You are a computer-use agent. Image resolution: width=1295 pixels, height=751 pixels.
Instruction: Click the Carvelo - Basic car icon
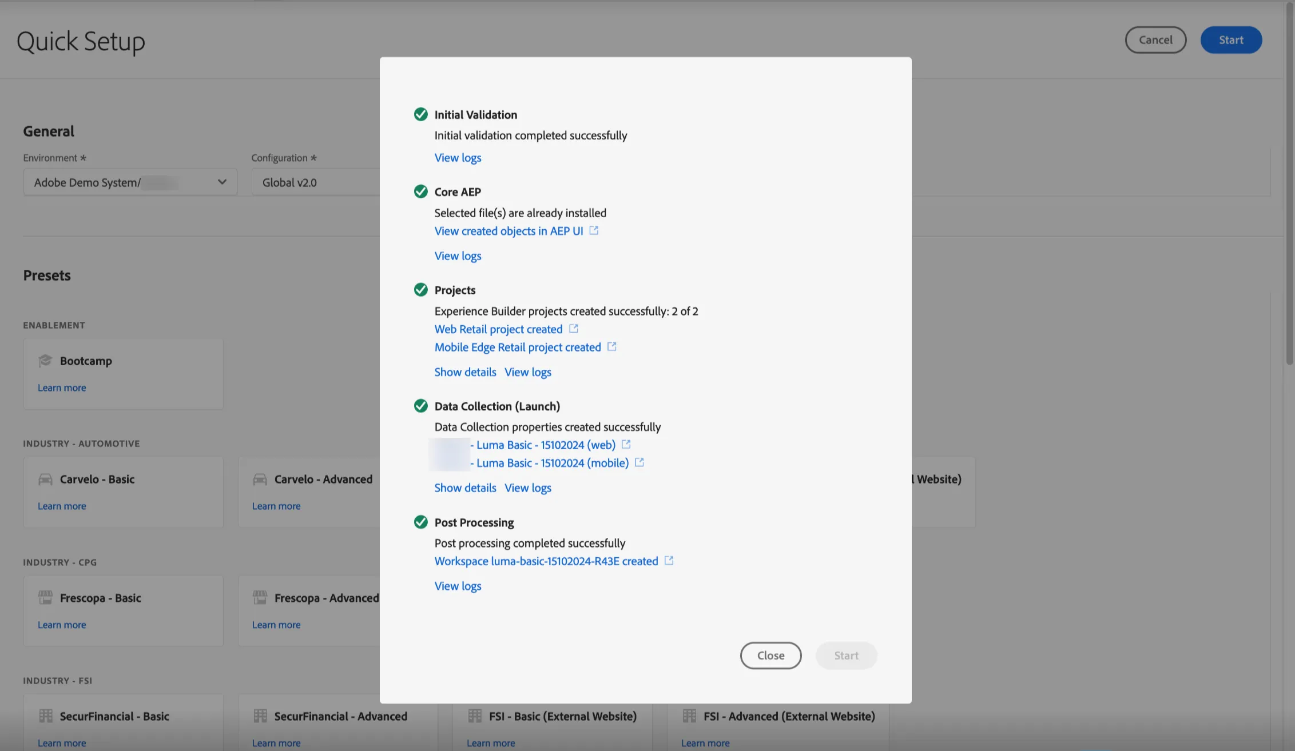(x=45, y=479)
